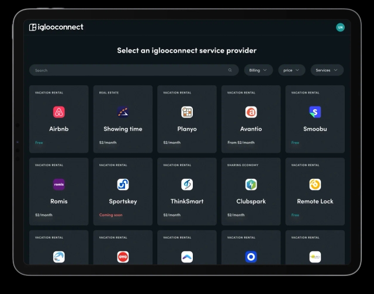Viewport: 374px width, 294px height.
Task: Click $2/month price on Planyo card
Action: pyautogui.click(x=172, y=143)
